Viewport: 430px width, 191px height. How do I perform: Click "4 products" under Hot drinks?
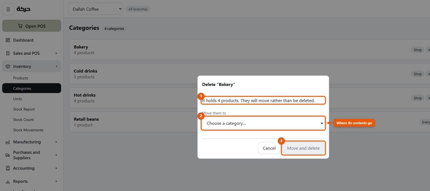pyautogui.click(x=84, y=101)
